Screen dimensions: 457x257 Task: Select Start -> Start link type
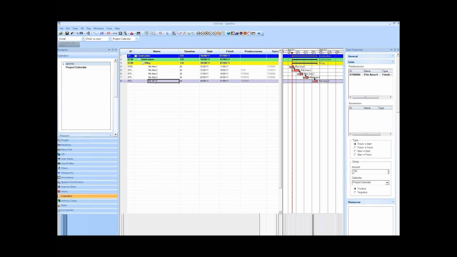[x=355, y=151]
